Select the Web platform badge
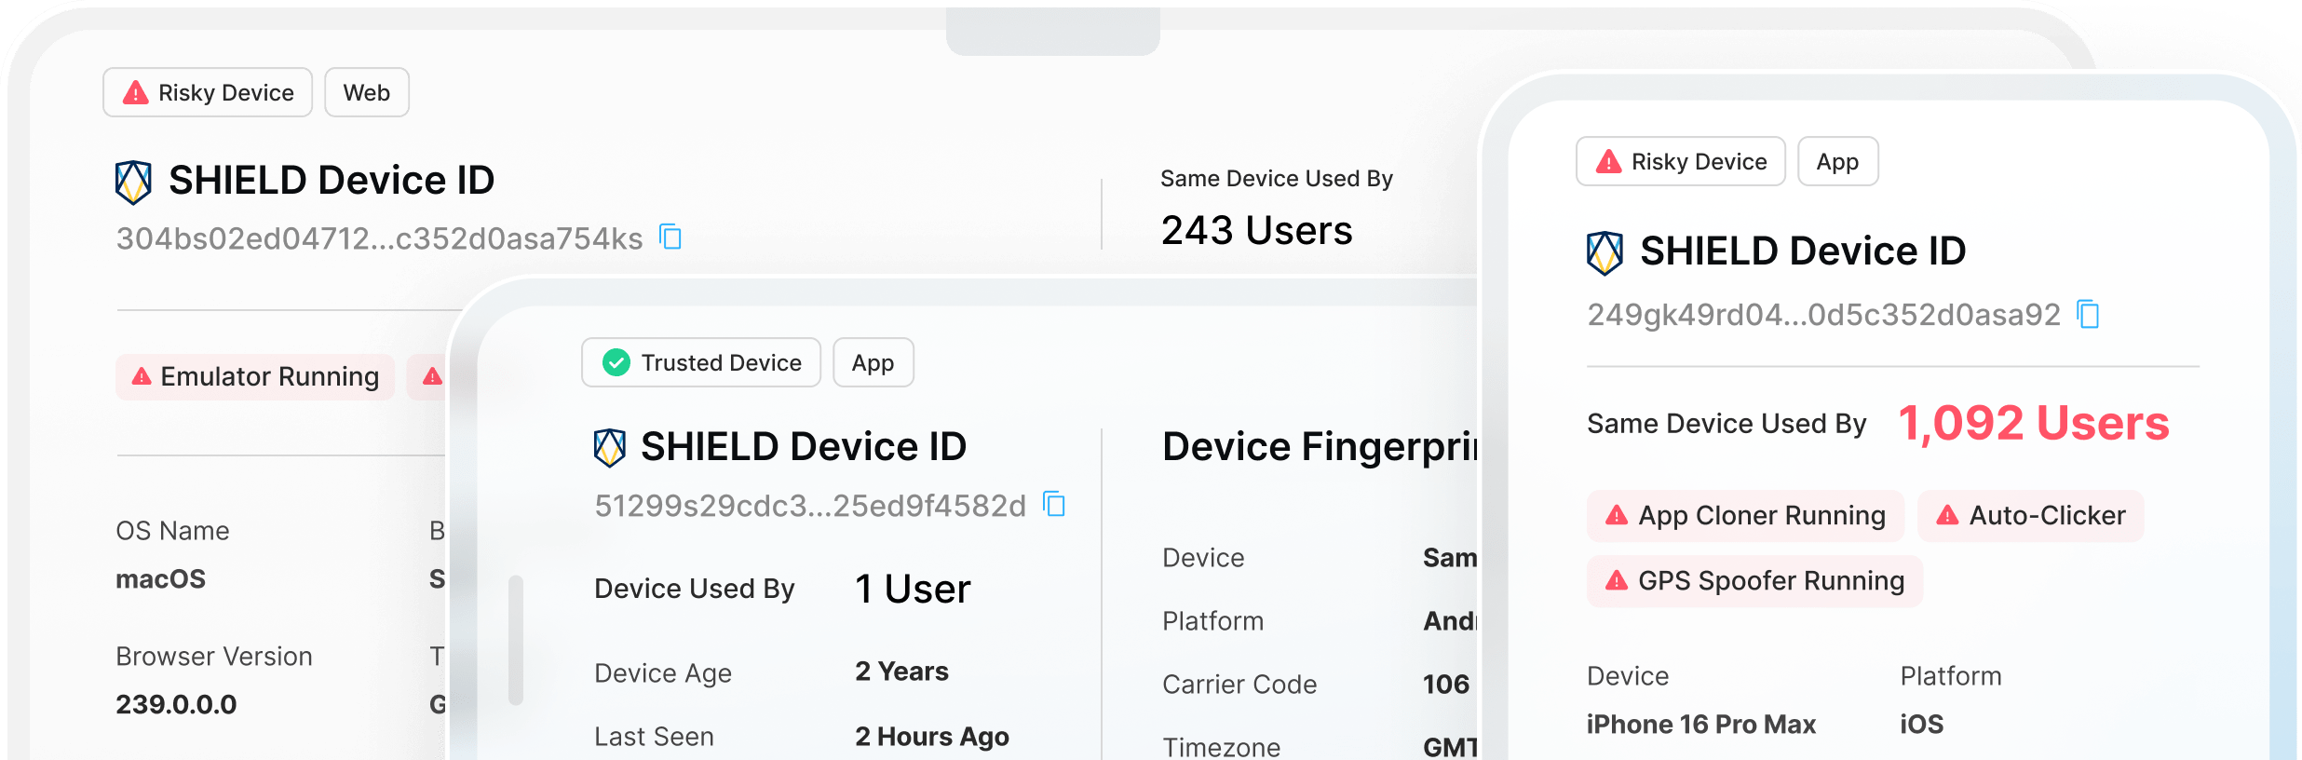The height and width of the screenshot is (760, 2302). [367, 92]
